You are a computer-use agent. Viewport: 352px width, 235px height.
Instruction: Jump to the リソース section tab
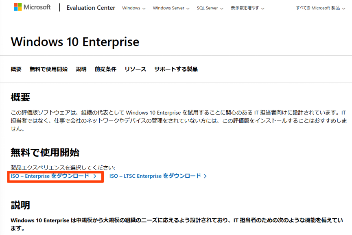136,69
